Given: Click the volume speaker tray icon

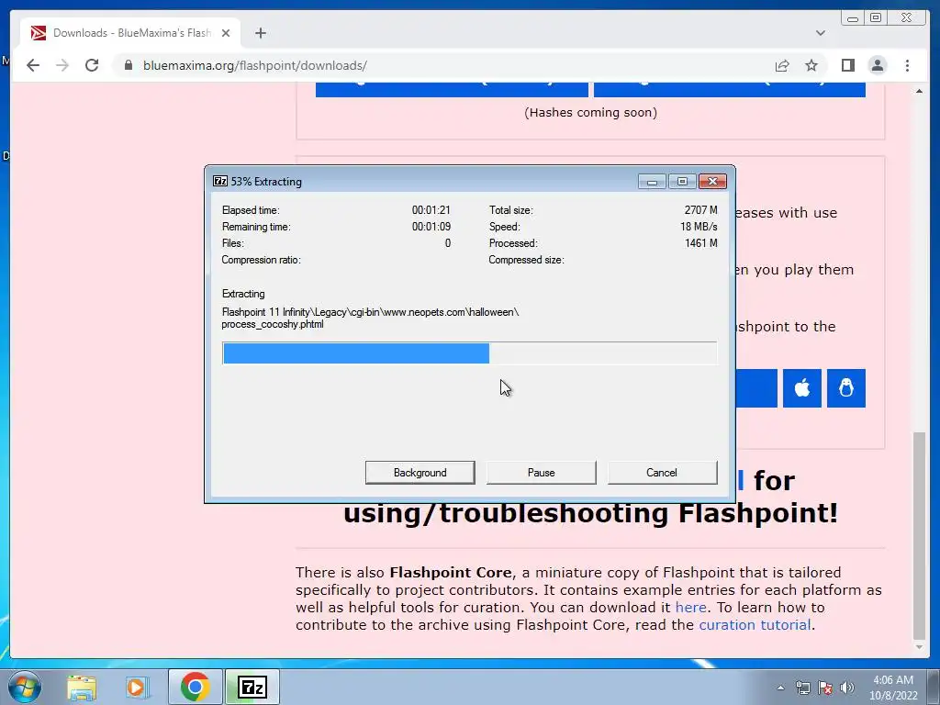Looking at the screenshot, I should [x=847, y=688].
